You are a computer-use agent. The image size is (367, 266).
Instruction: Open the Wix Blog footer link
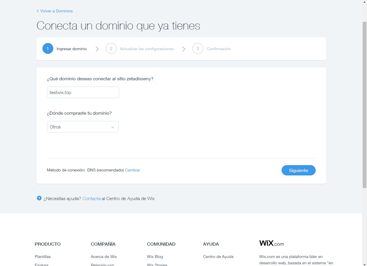[155, 257]
